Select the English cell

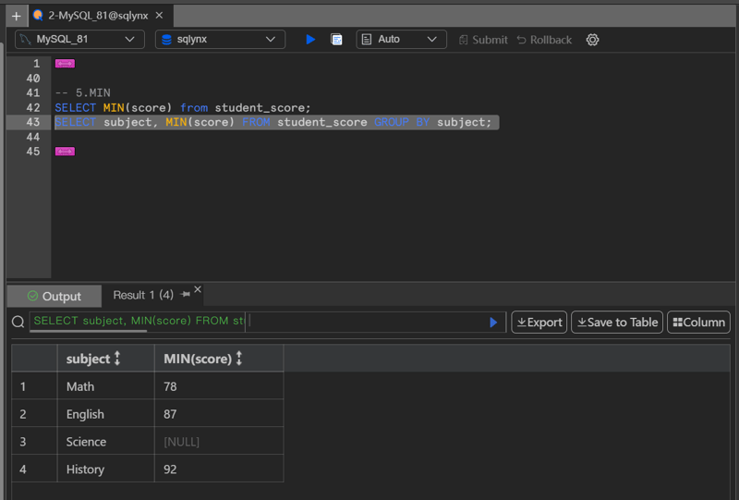[106, 414]
